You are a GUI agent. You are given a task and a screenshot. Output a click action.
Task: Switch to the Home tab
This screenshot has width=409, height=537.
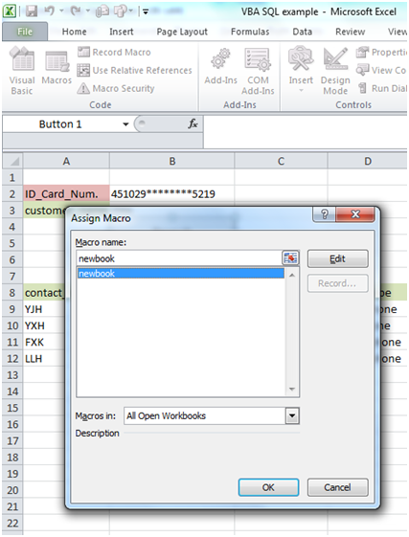[74, 32]
